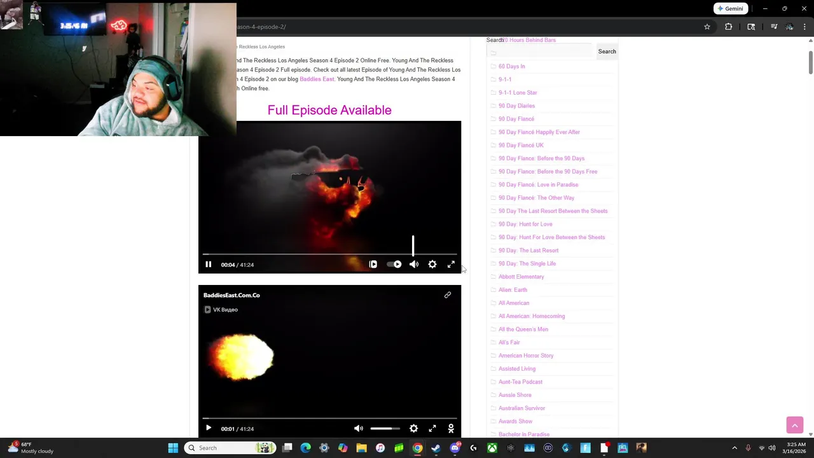Bookmark this page with star icon
Viewport: 814px width, 458px height.
[x=707, y=27]
